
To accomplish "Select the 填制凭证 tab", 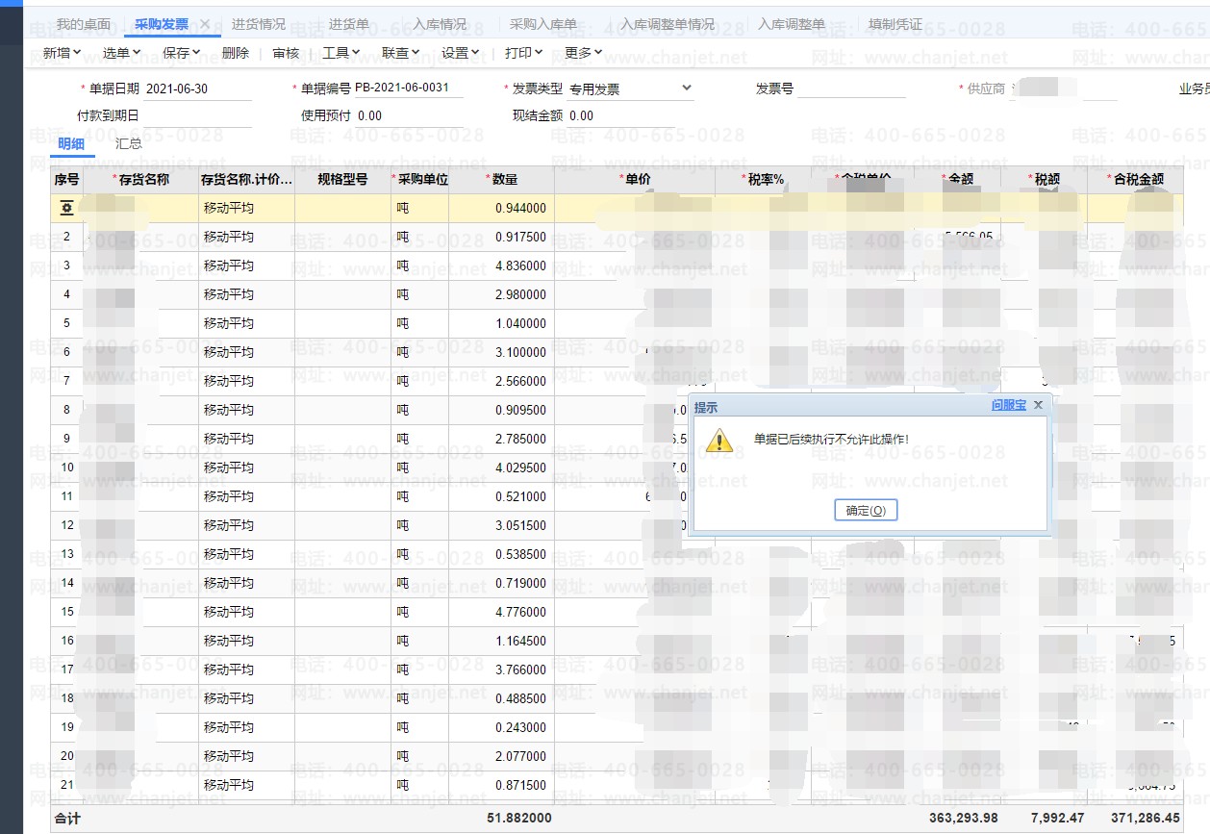I will point(895,24).
